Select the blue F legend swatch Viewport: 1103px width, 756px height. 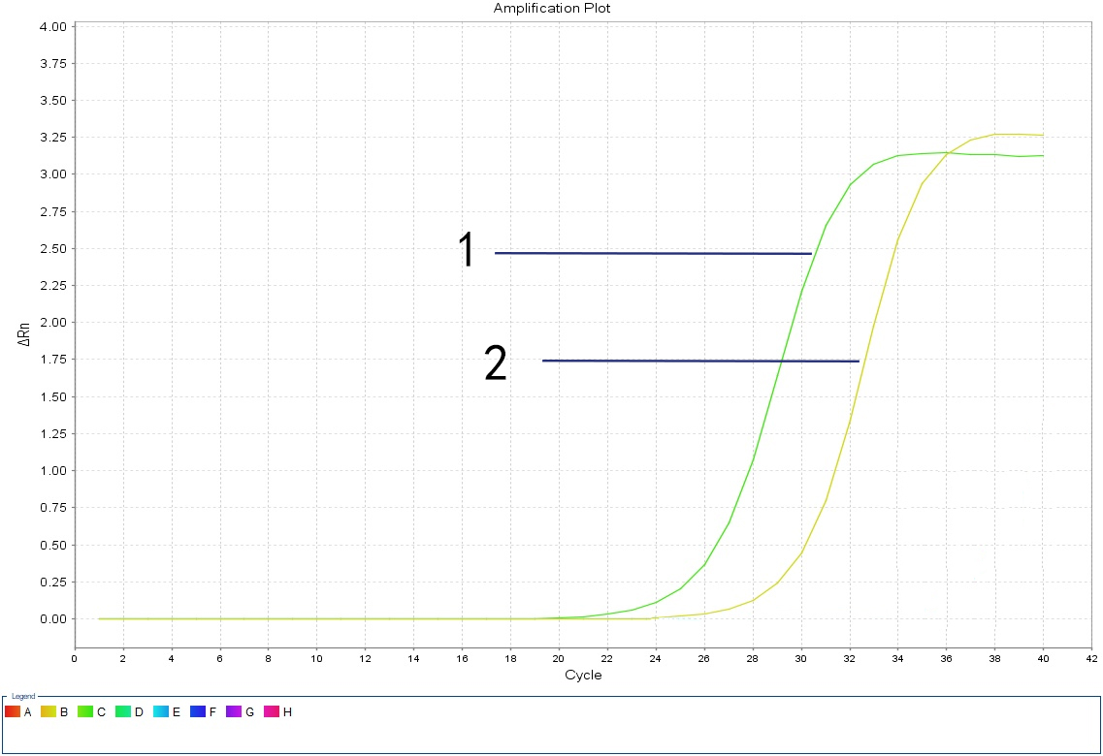coord(197,712)
